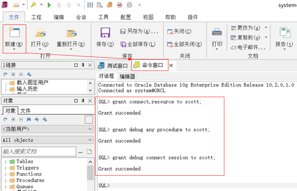Open the 更改为(g) dropdown arrow
The height and width of the screenshot is (191, 297).
pyautogui.click(x=266, y=28)
